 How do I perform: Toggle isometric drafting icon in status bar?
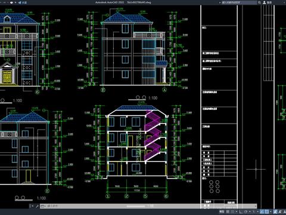[253, 211]
